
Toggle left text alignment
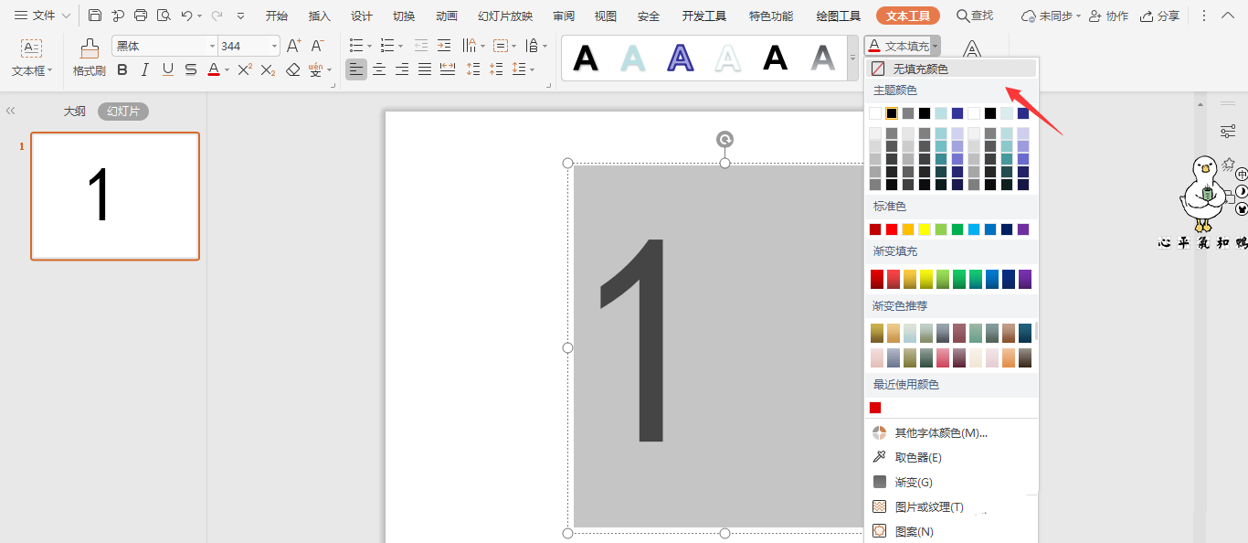(x=356, y=69)
